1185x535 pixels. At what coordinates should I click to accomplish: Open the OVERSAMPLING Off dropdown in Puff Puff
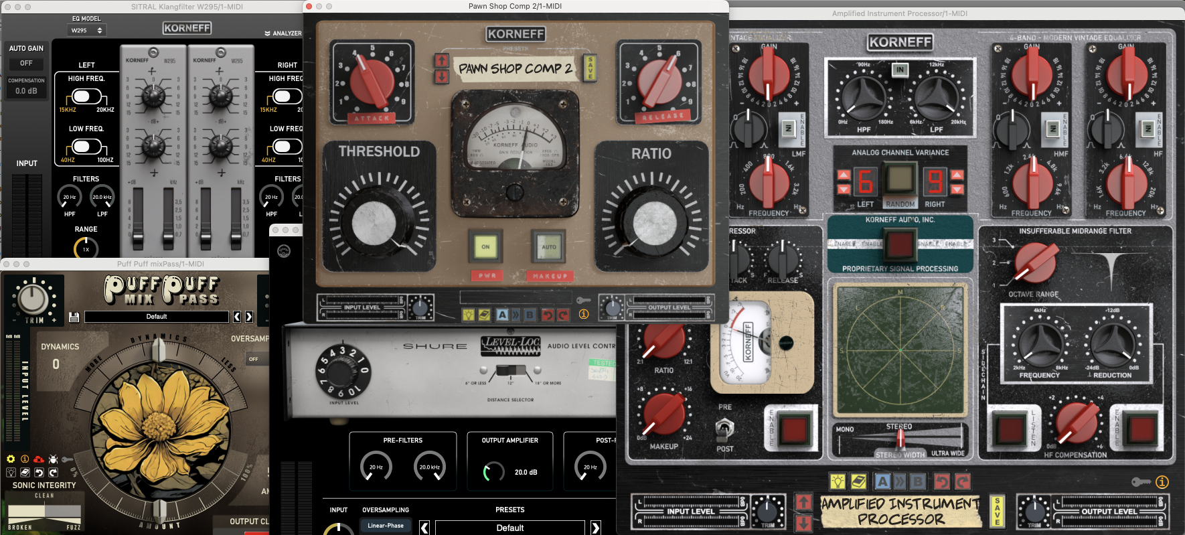coord(258,359)
